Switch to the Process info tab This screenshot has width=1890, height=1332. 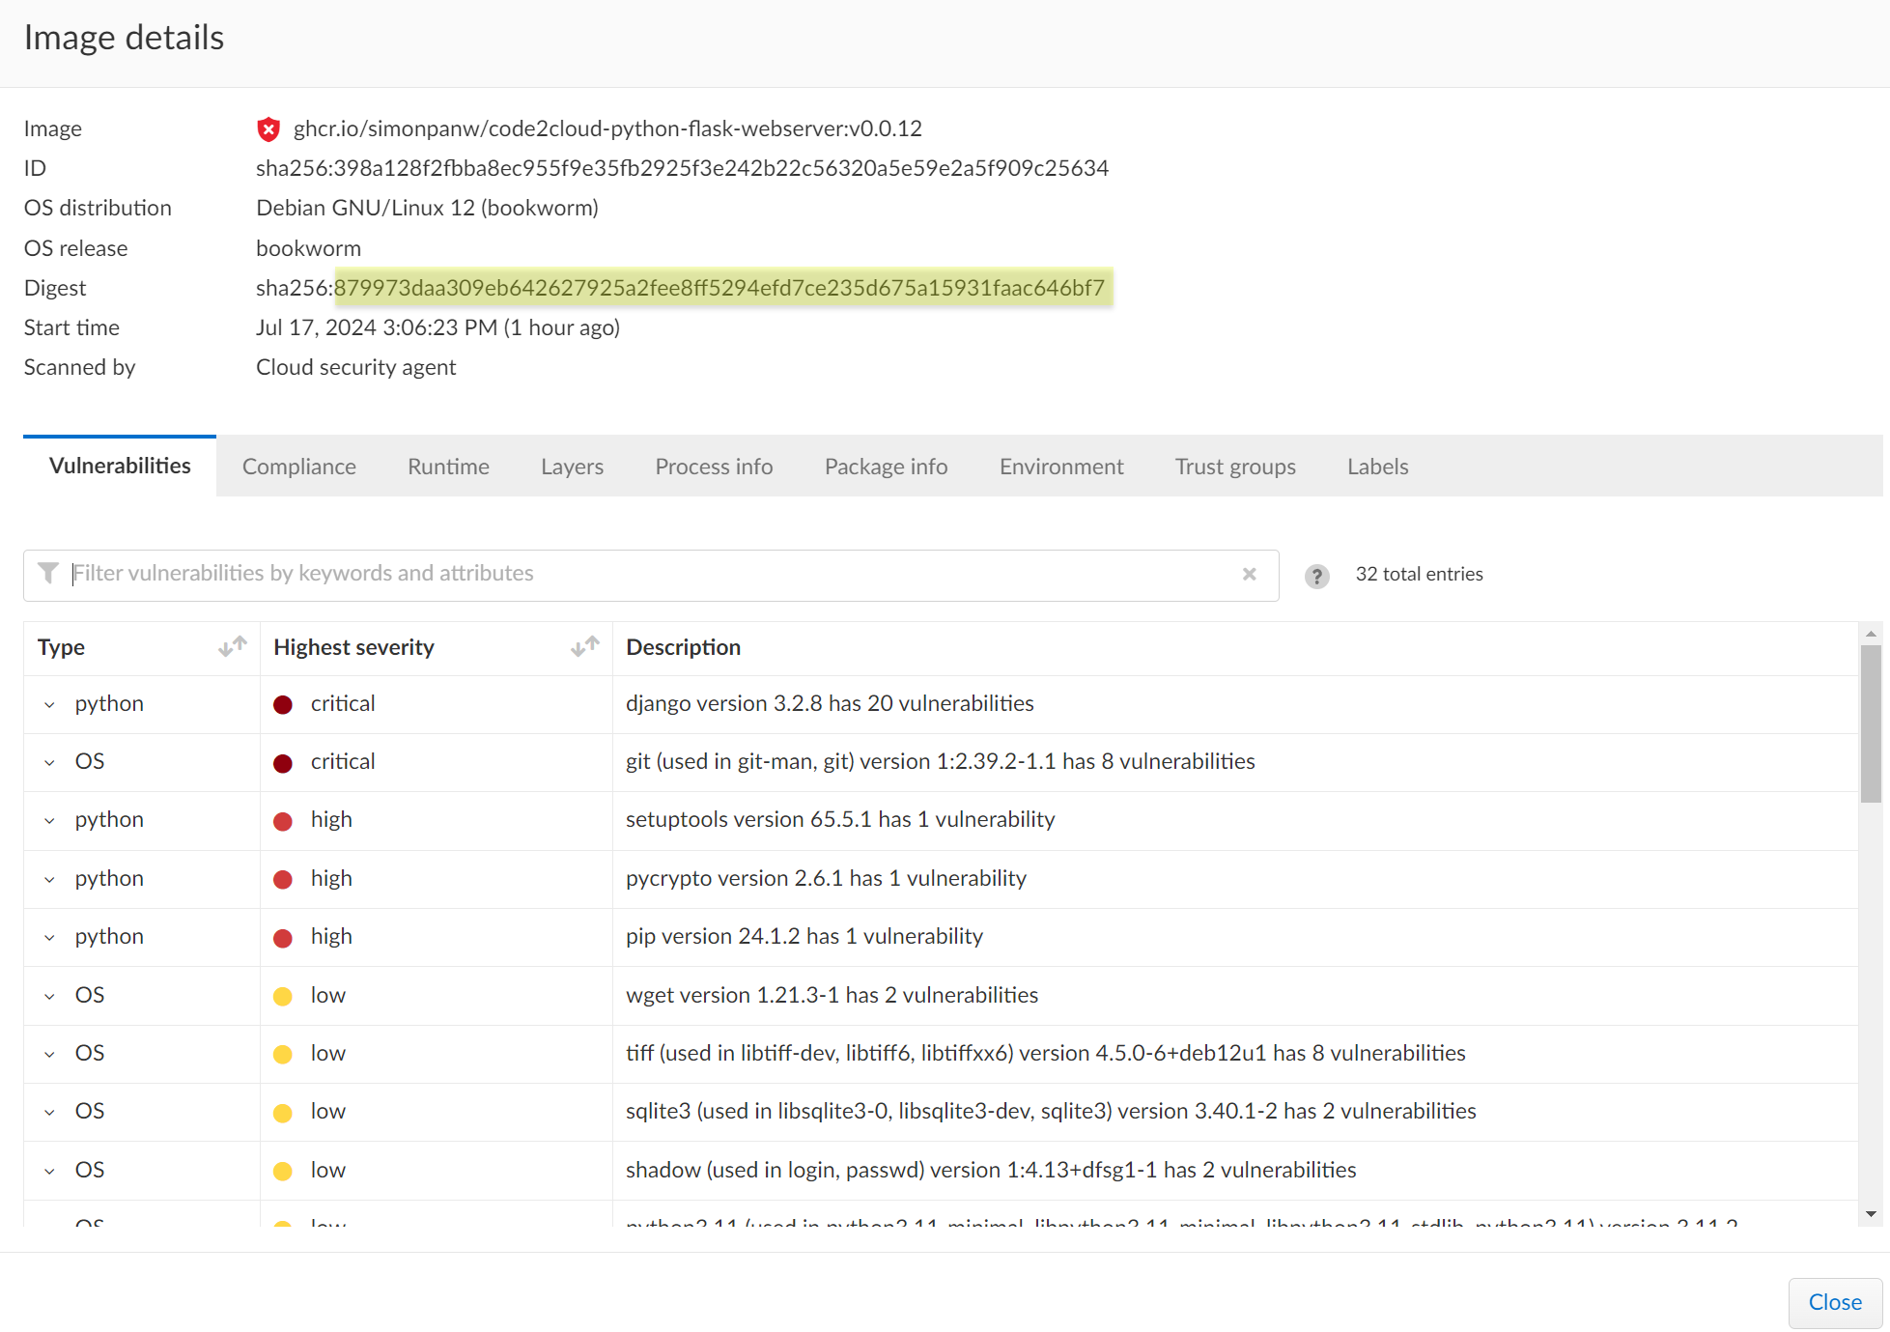point(714,467)
